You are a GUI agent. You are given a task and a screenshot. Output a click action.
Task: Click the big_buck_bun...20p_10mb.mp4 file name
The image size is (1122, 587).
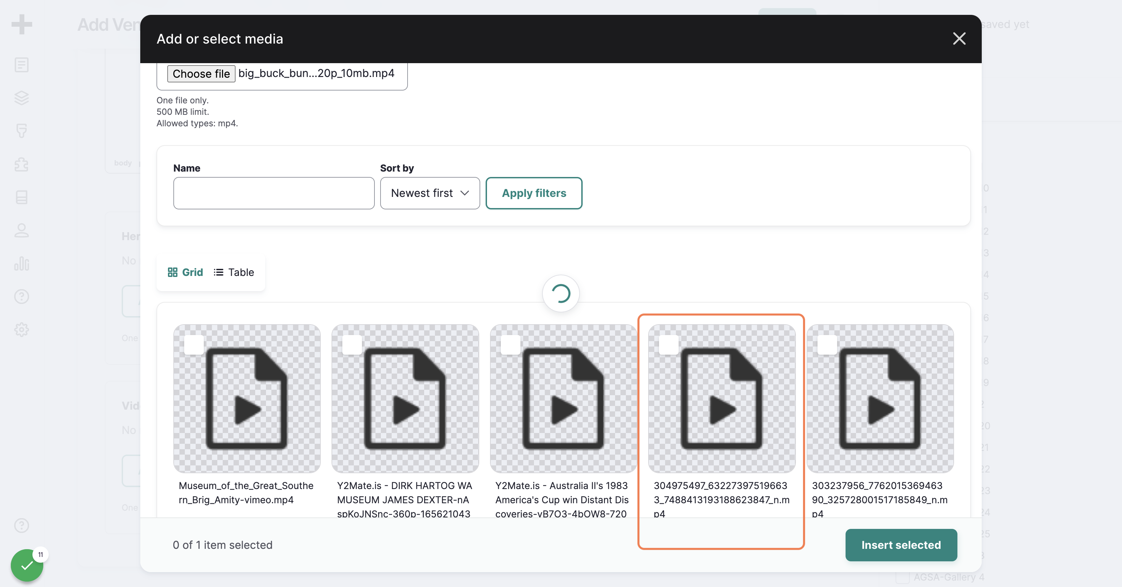317,73
